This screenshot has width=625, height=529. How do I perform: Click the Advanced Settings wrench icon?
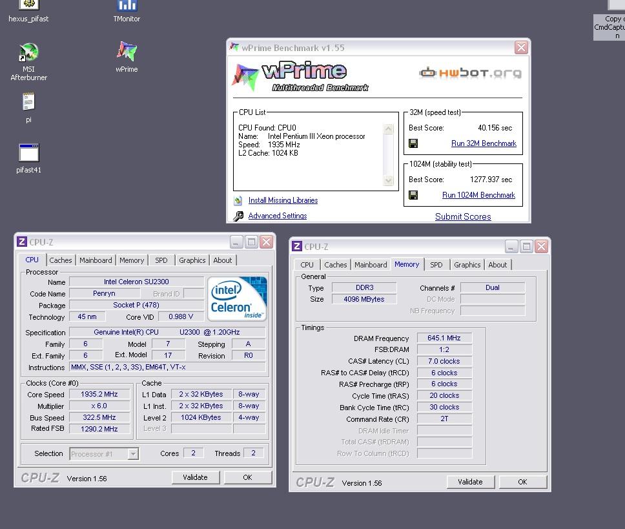click(238, 216)
